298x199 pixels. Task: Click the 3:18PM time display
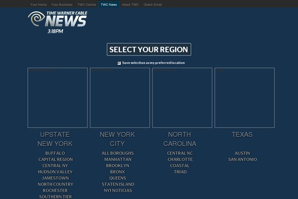(x=55, y=31)
